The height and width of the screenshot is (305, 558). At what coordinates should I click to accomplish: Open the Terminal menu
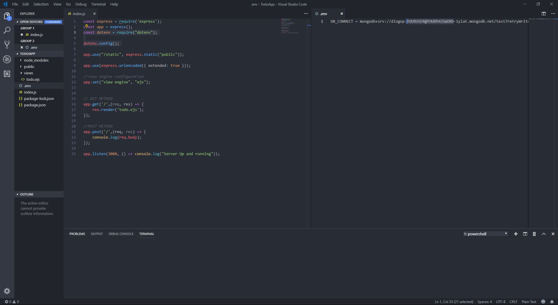98,4
